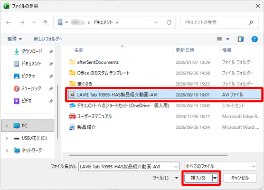This screenshot has width=264, height=190.
Task: Expand the PC tree node
Action: click(7, 126)
